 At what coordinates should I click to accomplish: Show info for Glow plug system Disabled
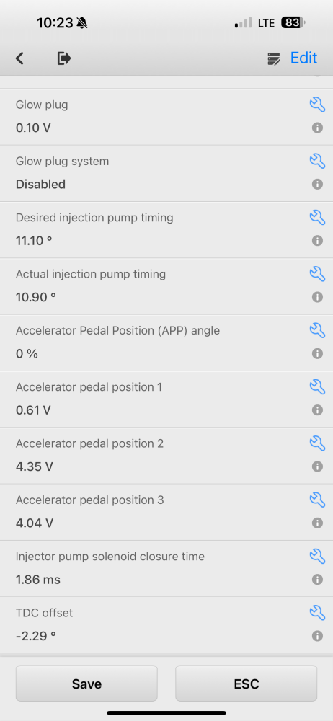pos(317,185)
